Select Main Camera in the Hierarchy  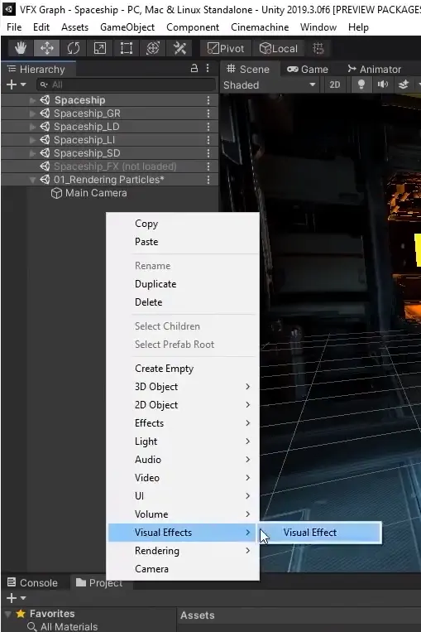point(96,193)
